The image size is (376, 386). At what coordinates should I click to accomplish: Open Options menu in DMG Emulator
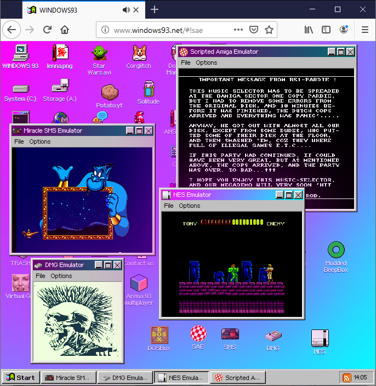click(x=61, y=276)
